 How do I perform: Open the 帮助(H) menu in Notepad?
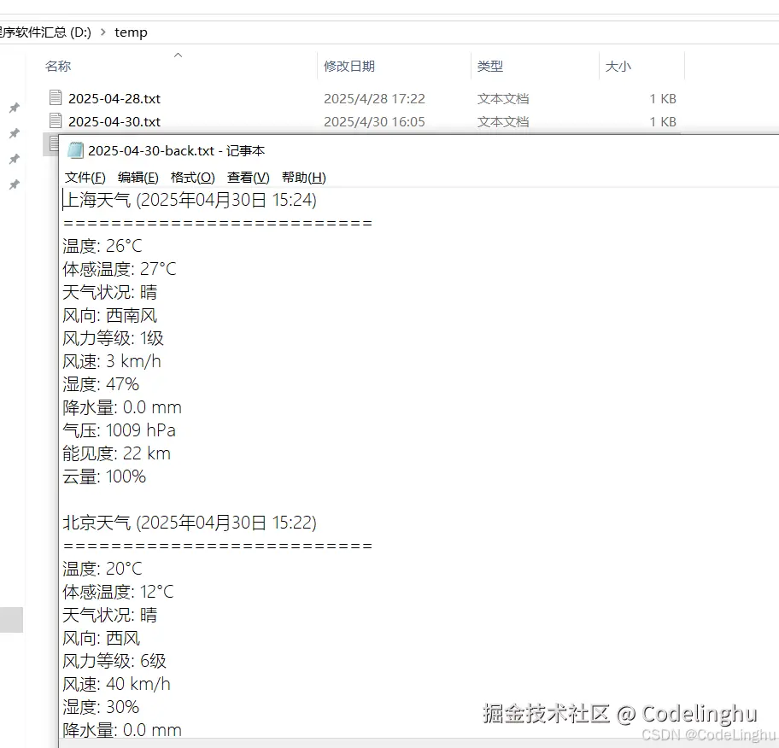(301, 177)
